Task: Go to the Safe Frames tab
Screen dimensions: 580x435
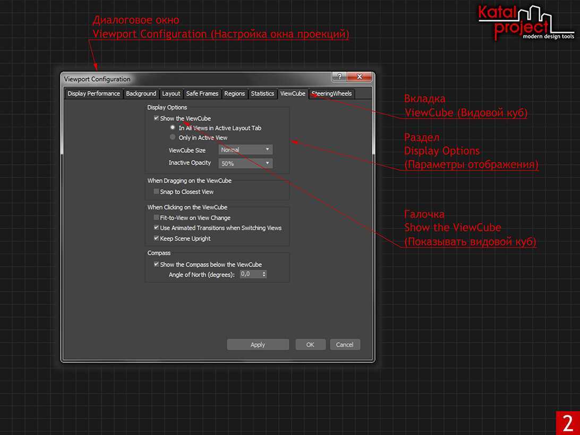Action: click(x=202, y=94)
